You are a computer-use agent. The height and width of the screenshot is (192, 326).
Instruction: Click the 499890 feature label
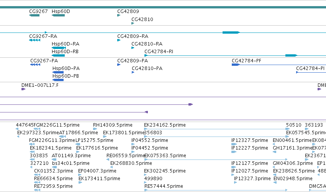(153, 179)
